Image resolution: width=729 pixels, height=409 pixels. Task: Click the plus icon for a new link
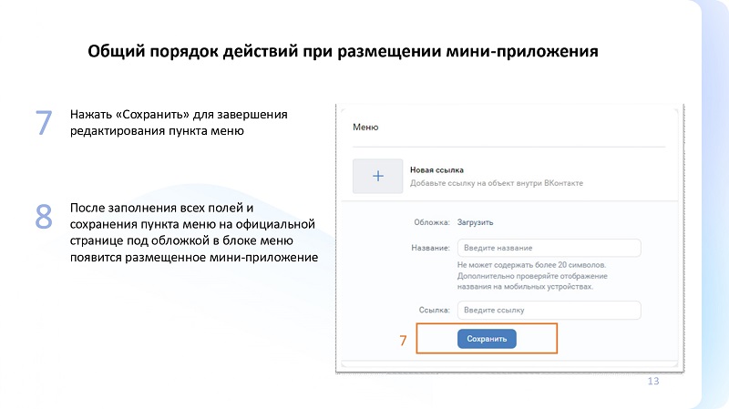378,176
